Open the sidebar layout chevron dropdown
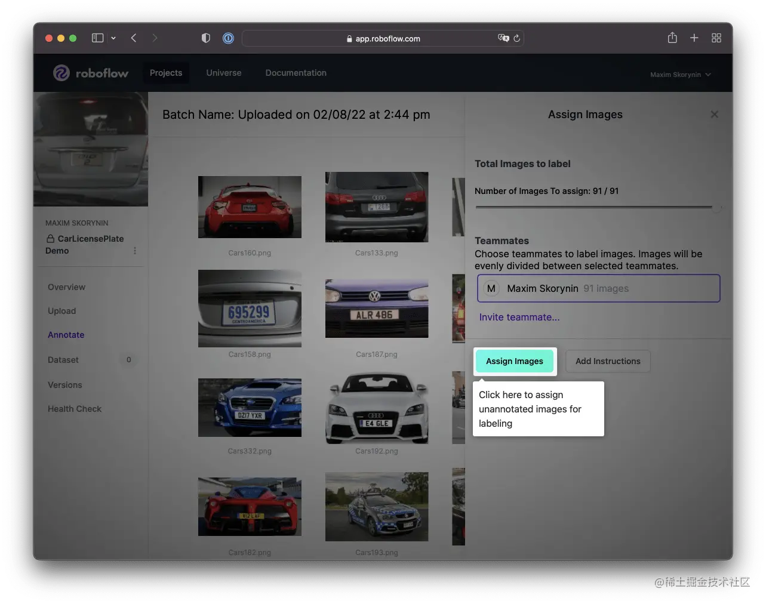Screen dimensions: 766x604 click(x=113, y=38)
